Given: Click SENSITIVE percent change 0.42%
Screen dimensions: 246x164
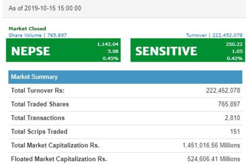Looking at the screenshot, I should [234, 58].
